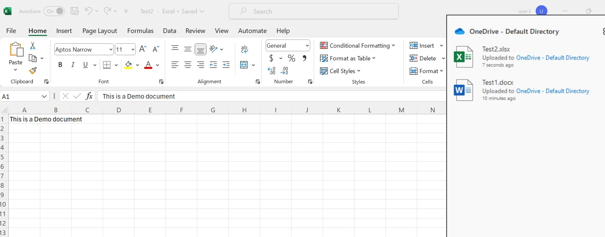This screenshot has height=237, width=605.
Task: Switch to the Review tab
Action: point(195,31)
